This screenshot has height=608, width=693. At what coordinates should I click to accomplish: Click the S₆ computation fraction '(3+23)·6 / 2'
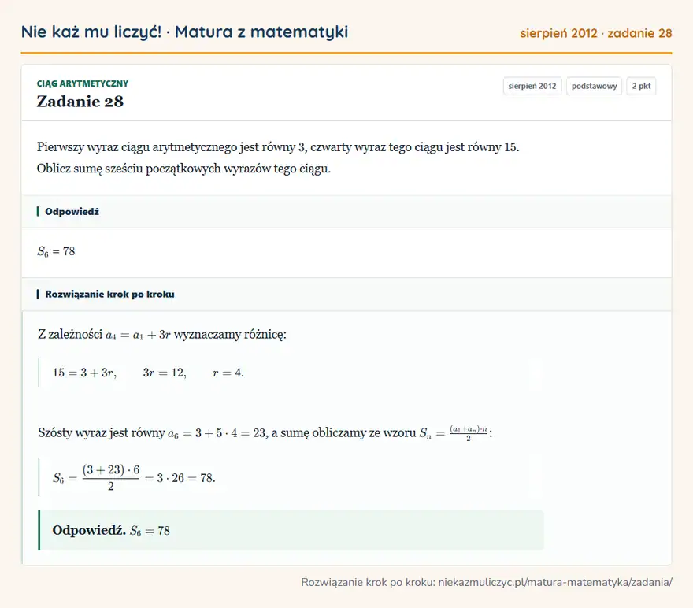tap(111, 477)
